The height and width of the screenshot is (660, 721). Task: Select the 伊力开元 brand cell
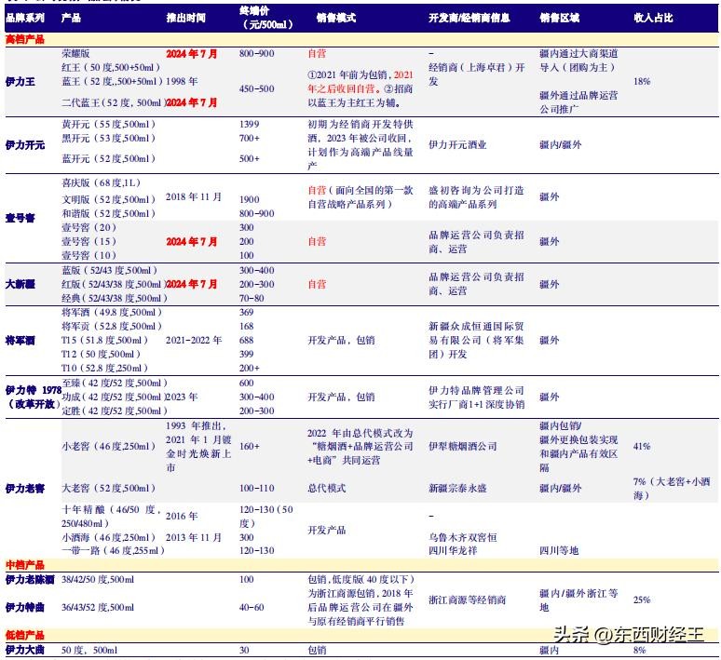[26, 144]
